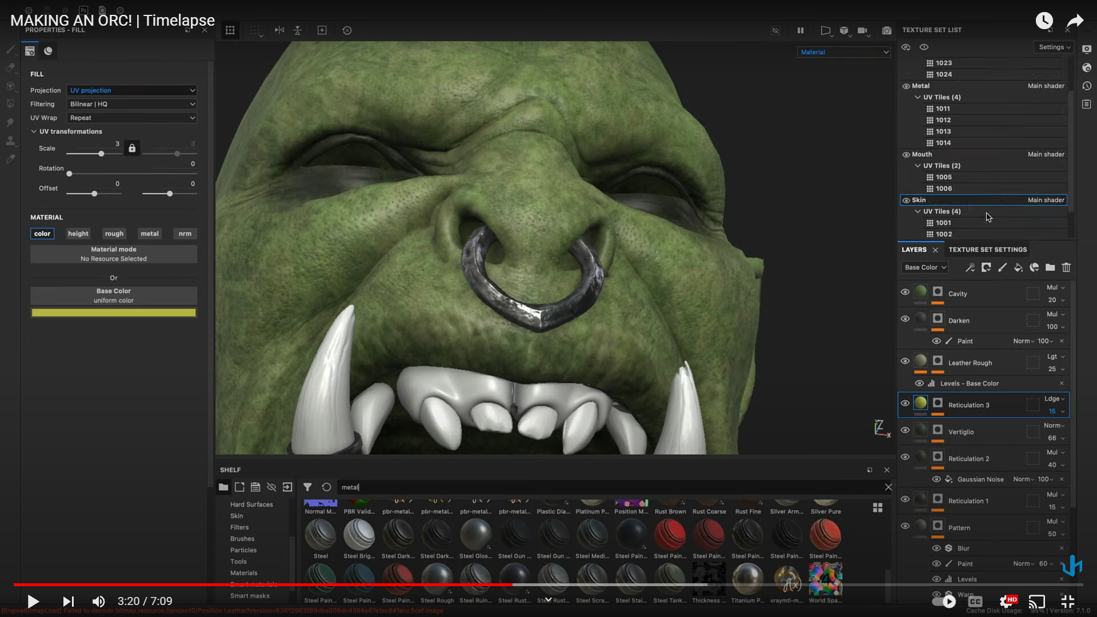
Task: Click the yellow Base Color swatch
Action: [x=114, y=312]
